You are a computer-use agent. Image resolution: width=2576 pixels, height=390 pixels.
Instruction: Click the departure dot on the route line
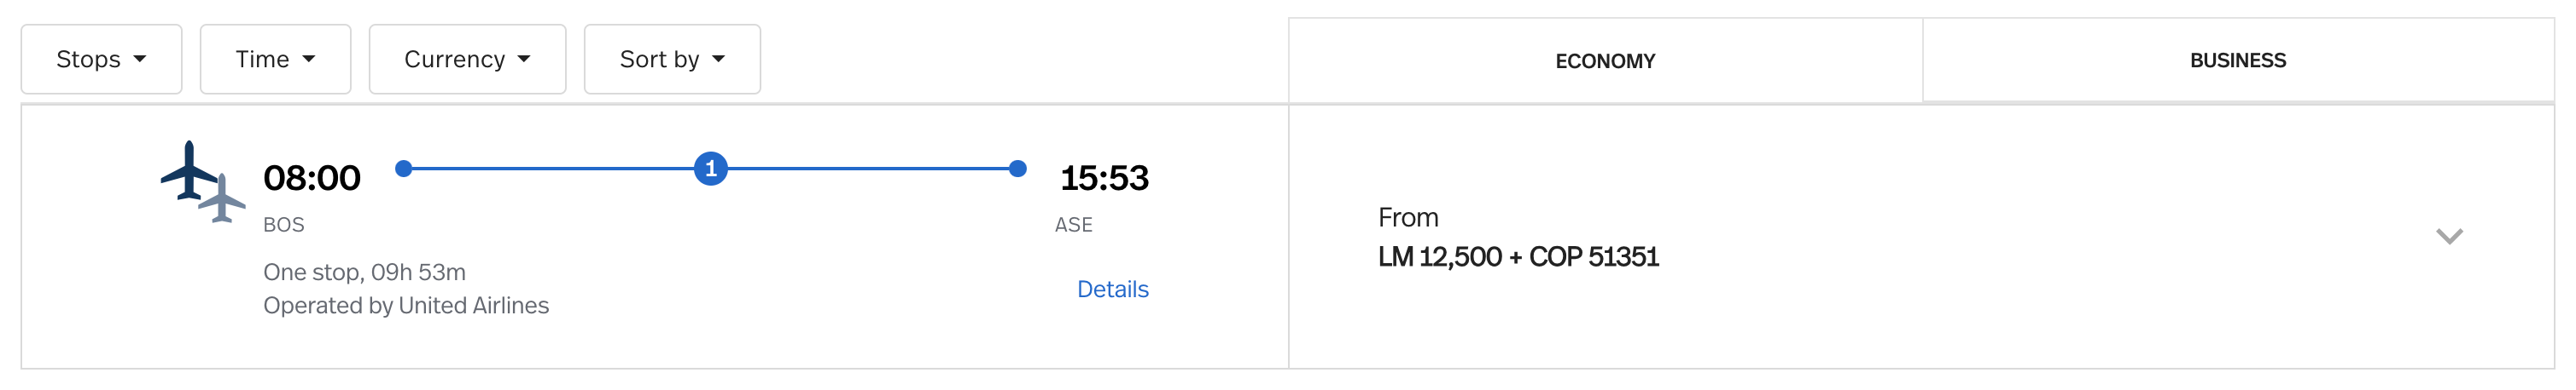click(x=404, y=169)
